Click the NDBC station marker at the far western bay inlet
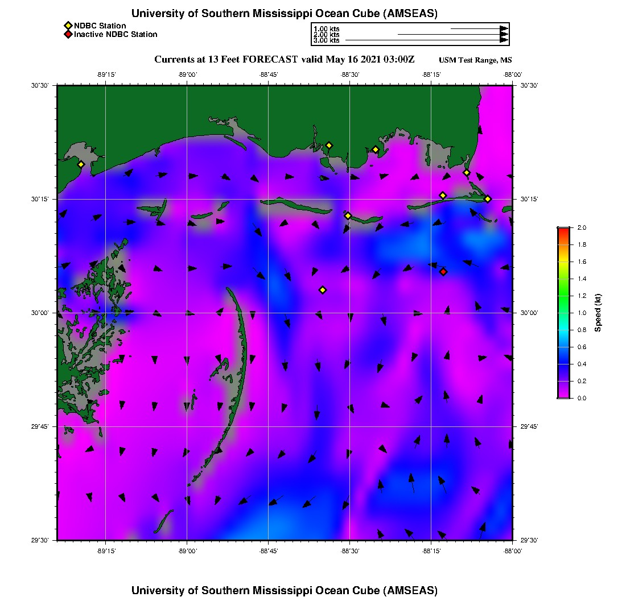Screen dimensions: 626x597 (x=81, y=164)
